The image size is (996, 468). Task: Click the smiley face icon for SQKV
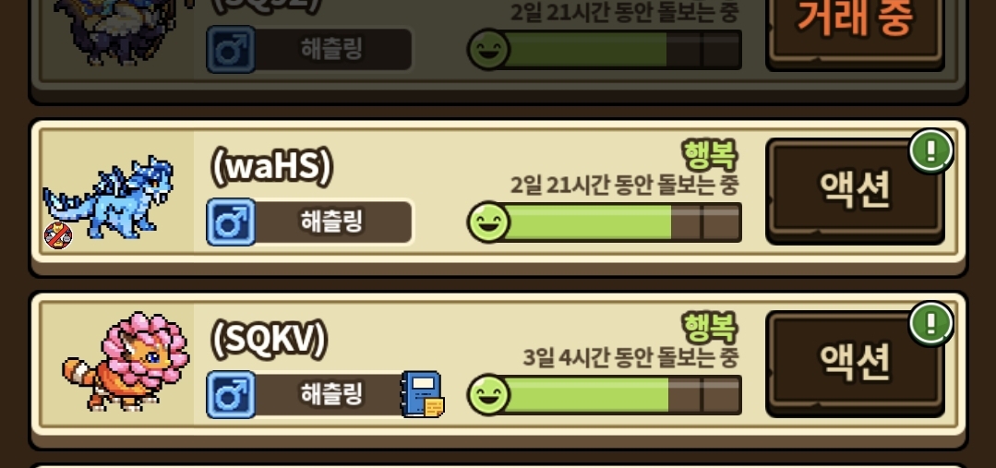489,395
